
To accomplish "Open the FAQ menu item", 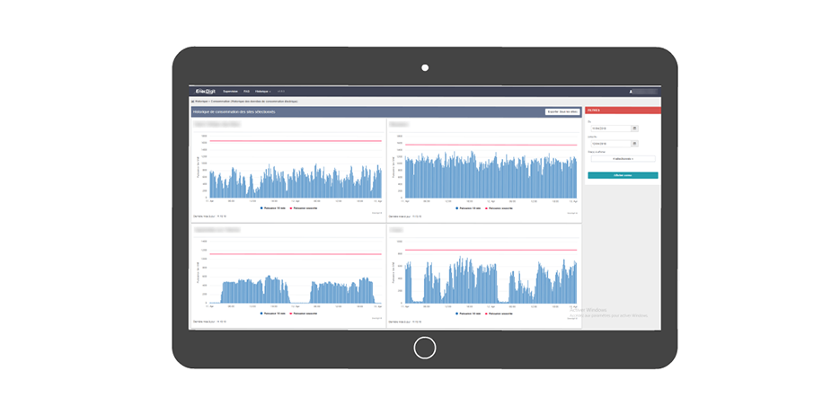I will tap(246, 91).
